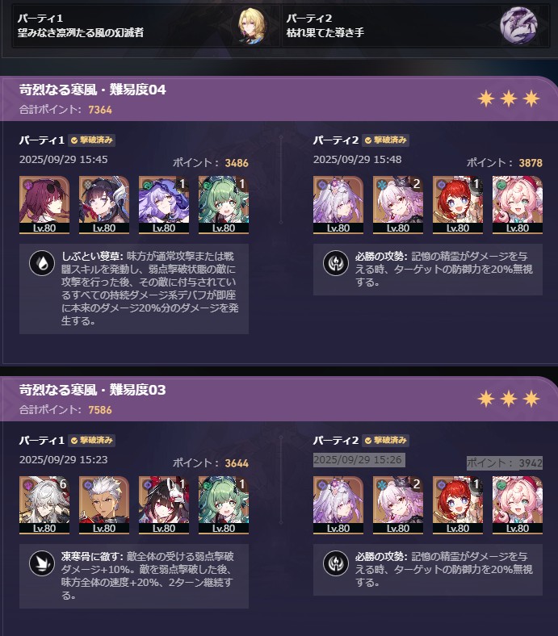Image resolution: width=558 pixels, height=636 pixels.
Task: Click the highlighted timestamp 2025/09/29 15:26
Action: 359,460
